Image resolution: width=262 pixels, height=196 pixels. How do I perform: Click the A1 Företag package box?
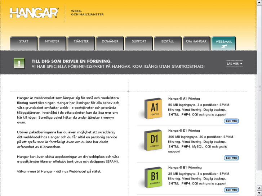click(x=153, y=108)
